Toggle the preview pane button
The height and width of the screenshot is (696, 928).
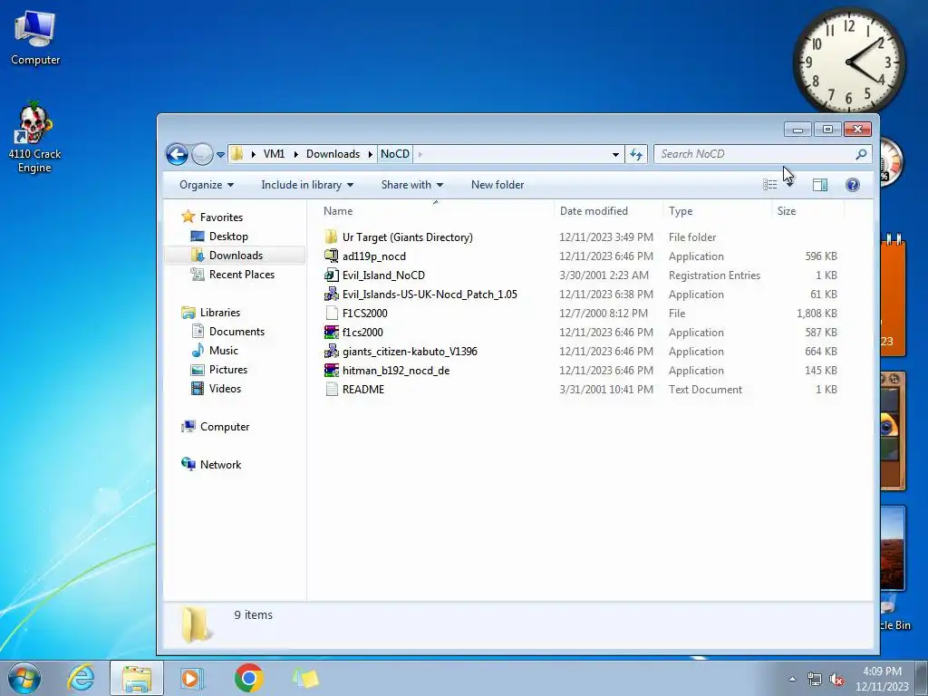(x=819, y=185)
